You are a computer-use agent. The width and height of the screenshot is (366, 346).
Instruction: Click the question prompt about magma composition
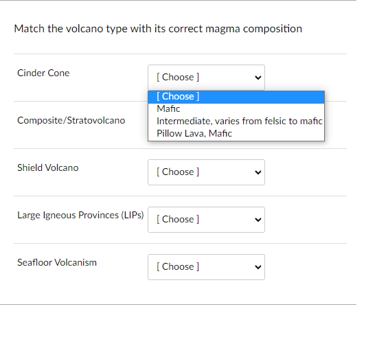coord(158,29)
